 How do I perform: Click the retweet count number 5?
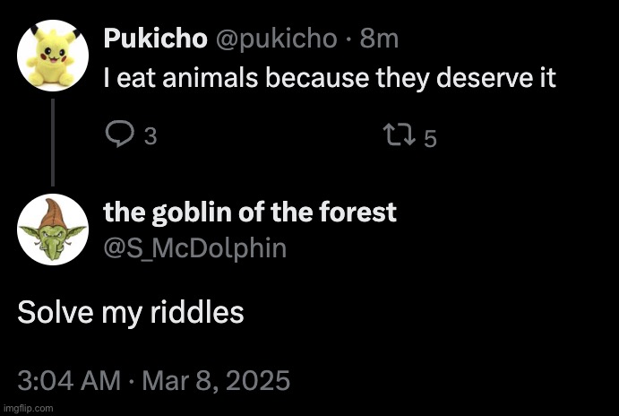[x=430, y=139]
